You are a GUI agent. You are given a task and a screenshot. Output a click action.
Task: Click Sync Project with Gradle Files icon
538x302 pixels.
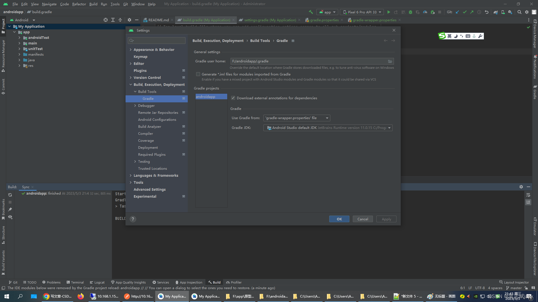click(x=495, y=12)
